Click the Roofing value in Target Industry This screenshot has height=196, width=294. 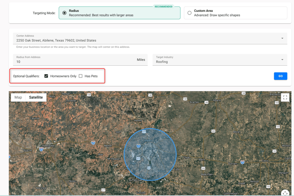[162, 62]
